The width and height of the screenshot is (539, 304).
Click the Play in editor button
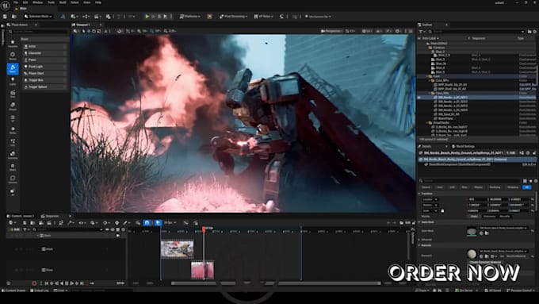point(147,16)
